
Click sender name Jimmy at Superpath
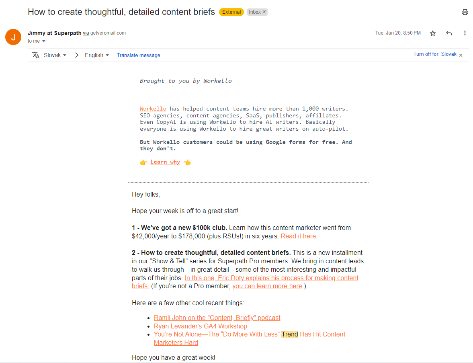55,33
